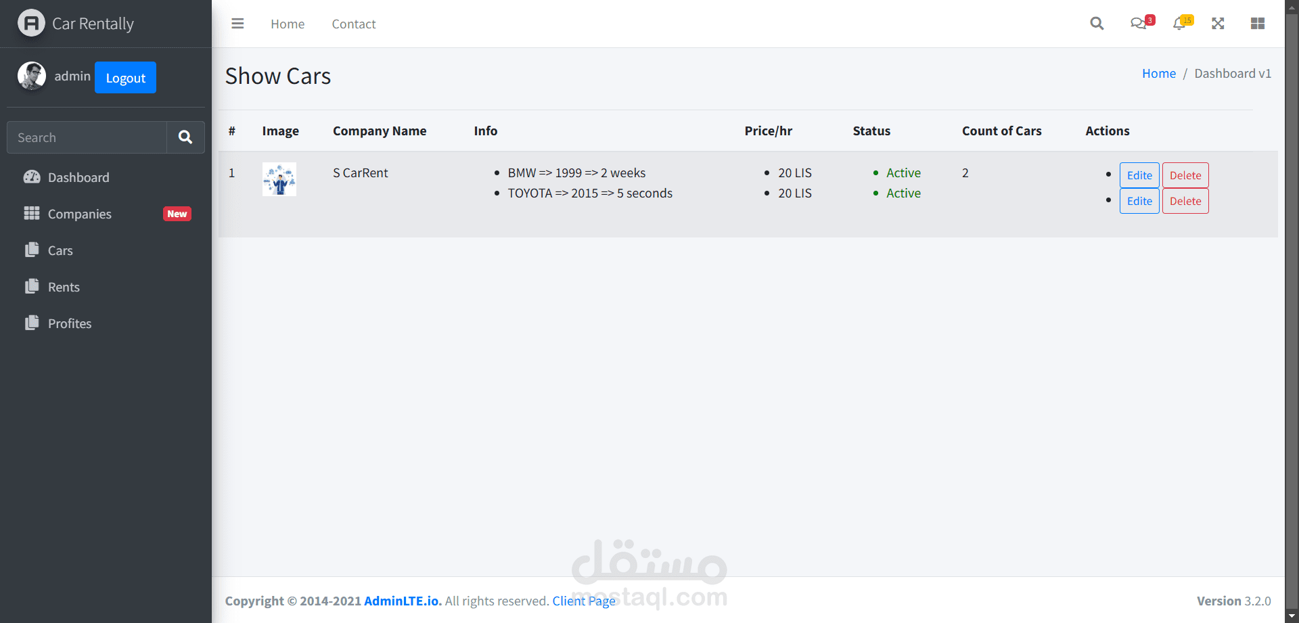Click the TOYOTA => 2015 info entry

(590, 193)
